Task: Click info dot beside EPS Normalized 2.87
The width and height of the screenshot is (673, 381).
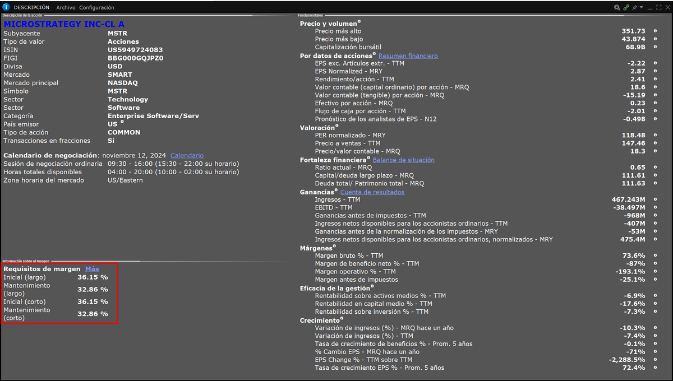Action: [x=654, y=71]
